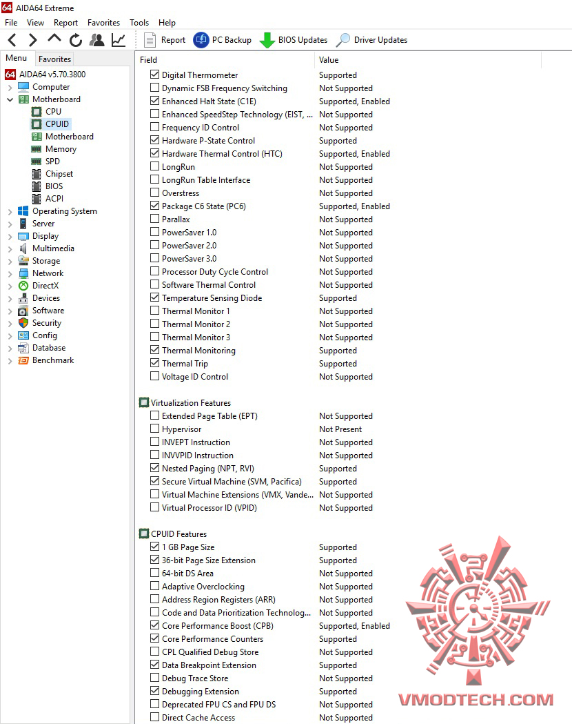Screen dimensions: 572x724
Task: Go back with the left arrow icon
Action: tap(12, 40)
